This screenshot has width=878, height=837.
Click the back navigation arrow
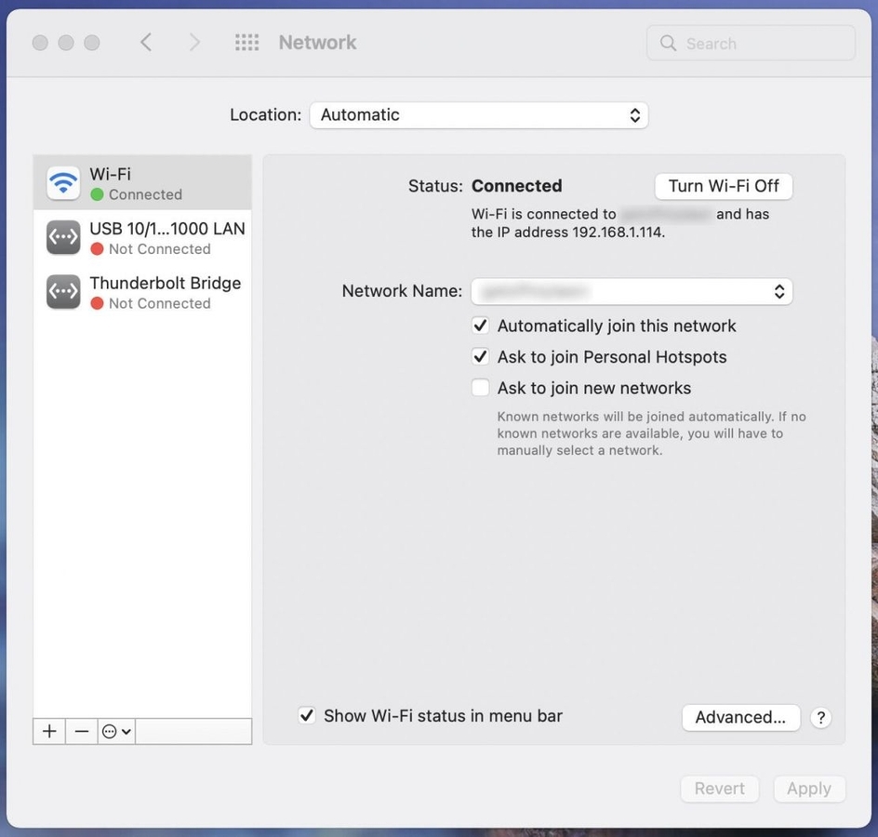pyautogui.click(x=144, y=41)
